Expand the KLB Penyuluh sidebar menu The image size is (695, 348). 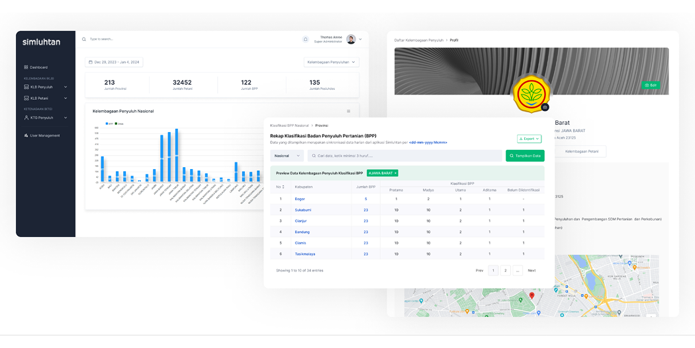point(46,87)
